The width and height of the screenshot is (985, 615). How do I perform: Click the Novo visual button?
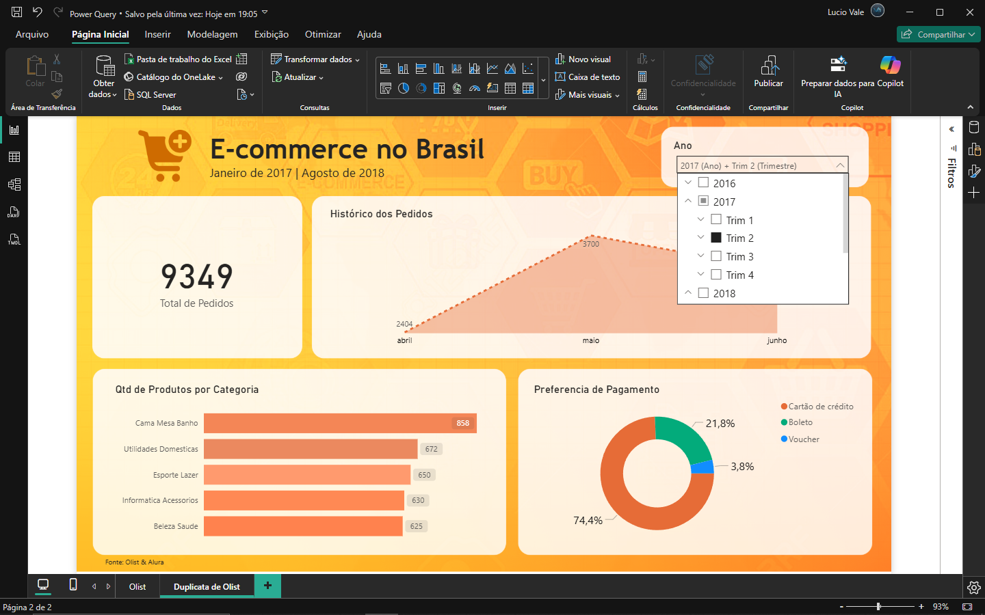(x=583, y=59)
